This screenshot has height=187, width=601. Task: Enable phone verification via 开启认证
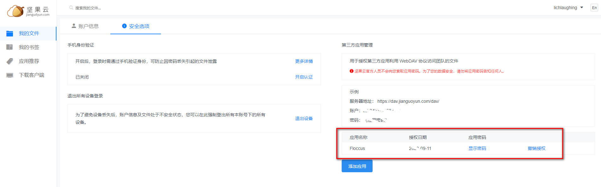(x=304, y=77)
